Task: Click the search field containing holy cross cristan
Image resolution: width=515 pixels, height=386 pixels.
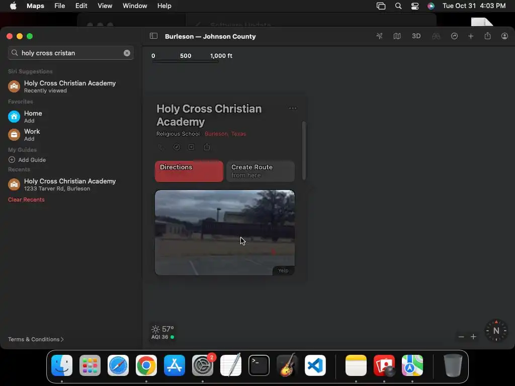Action: click(70, 53)
